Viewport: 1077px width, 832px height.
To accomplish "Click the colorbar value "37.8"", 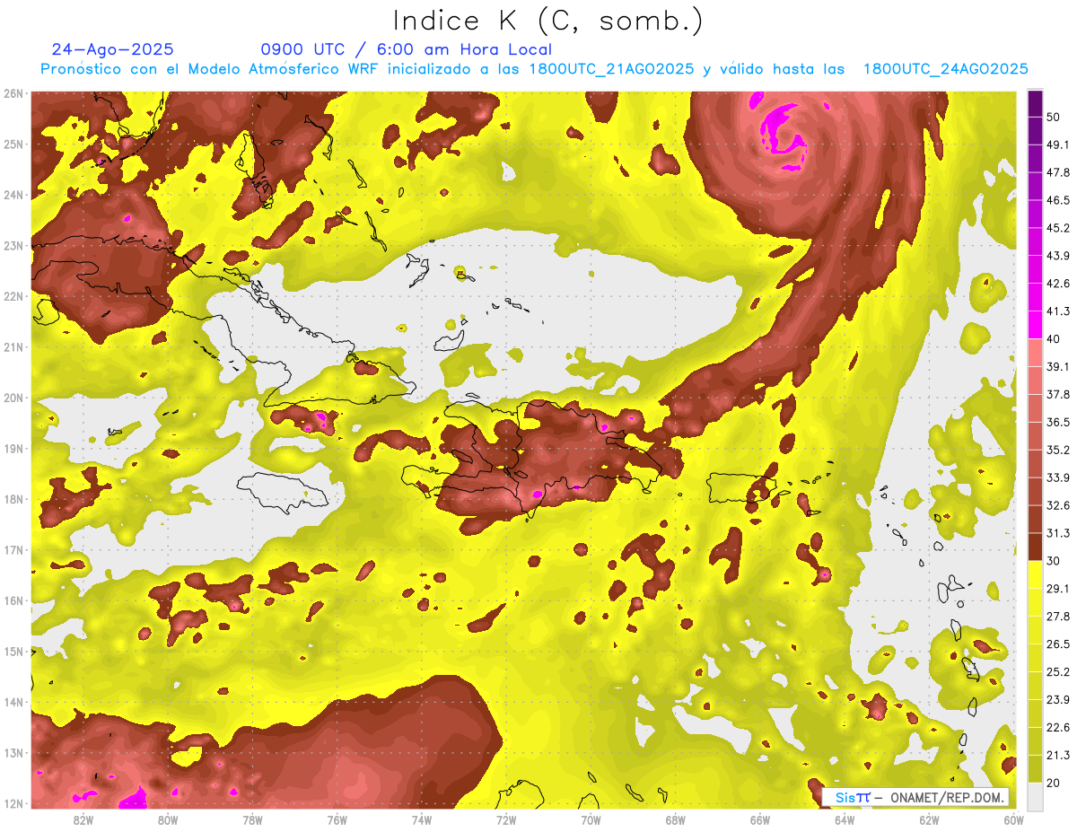I will point(1057,394).
